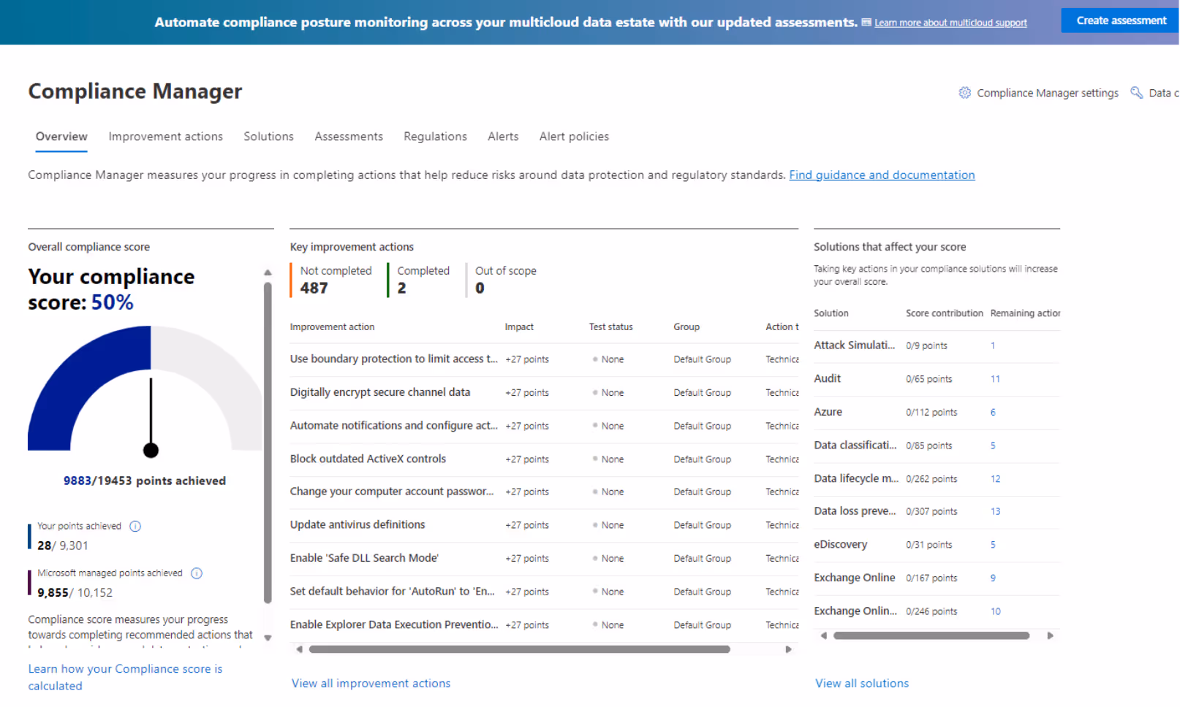Switch to the Alert policies tab
Viewport: 1180px width, 707px height.
(x=574, y=137)
